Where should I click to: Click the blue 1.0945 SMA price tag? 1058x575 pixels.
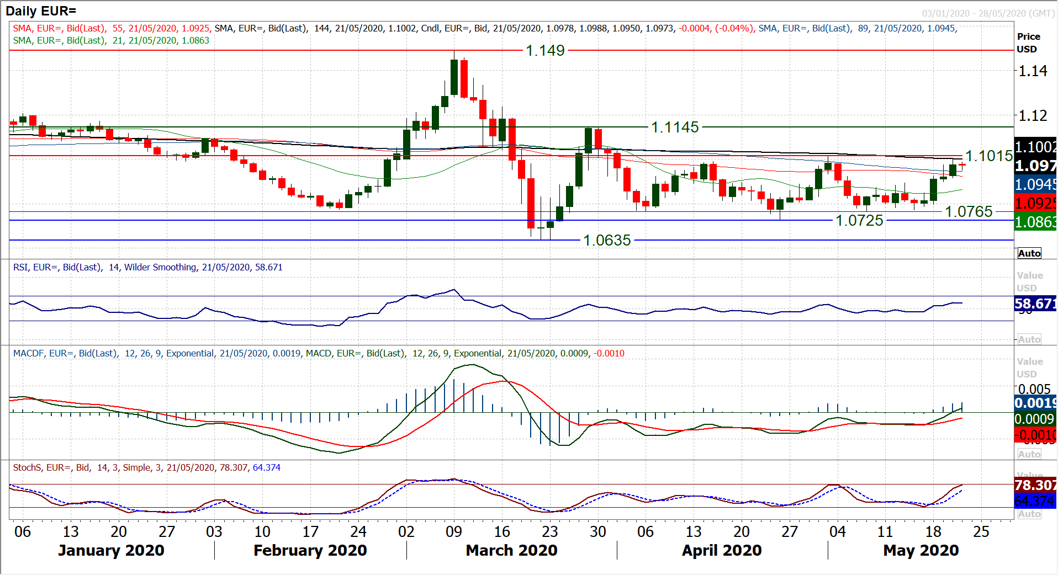click(1035, 184)
